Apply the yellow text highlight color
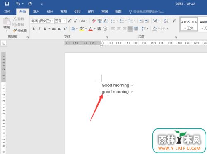This screenshot has width=207, height=154. point(82,29)
